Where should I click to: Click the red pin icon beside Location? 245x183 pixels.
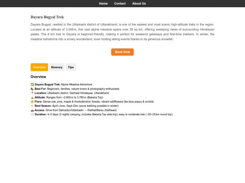pyautogui.click(x=32, y=93)
